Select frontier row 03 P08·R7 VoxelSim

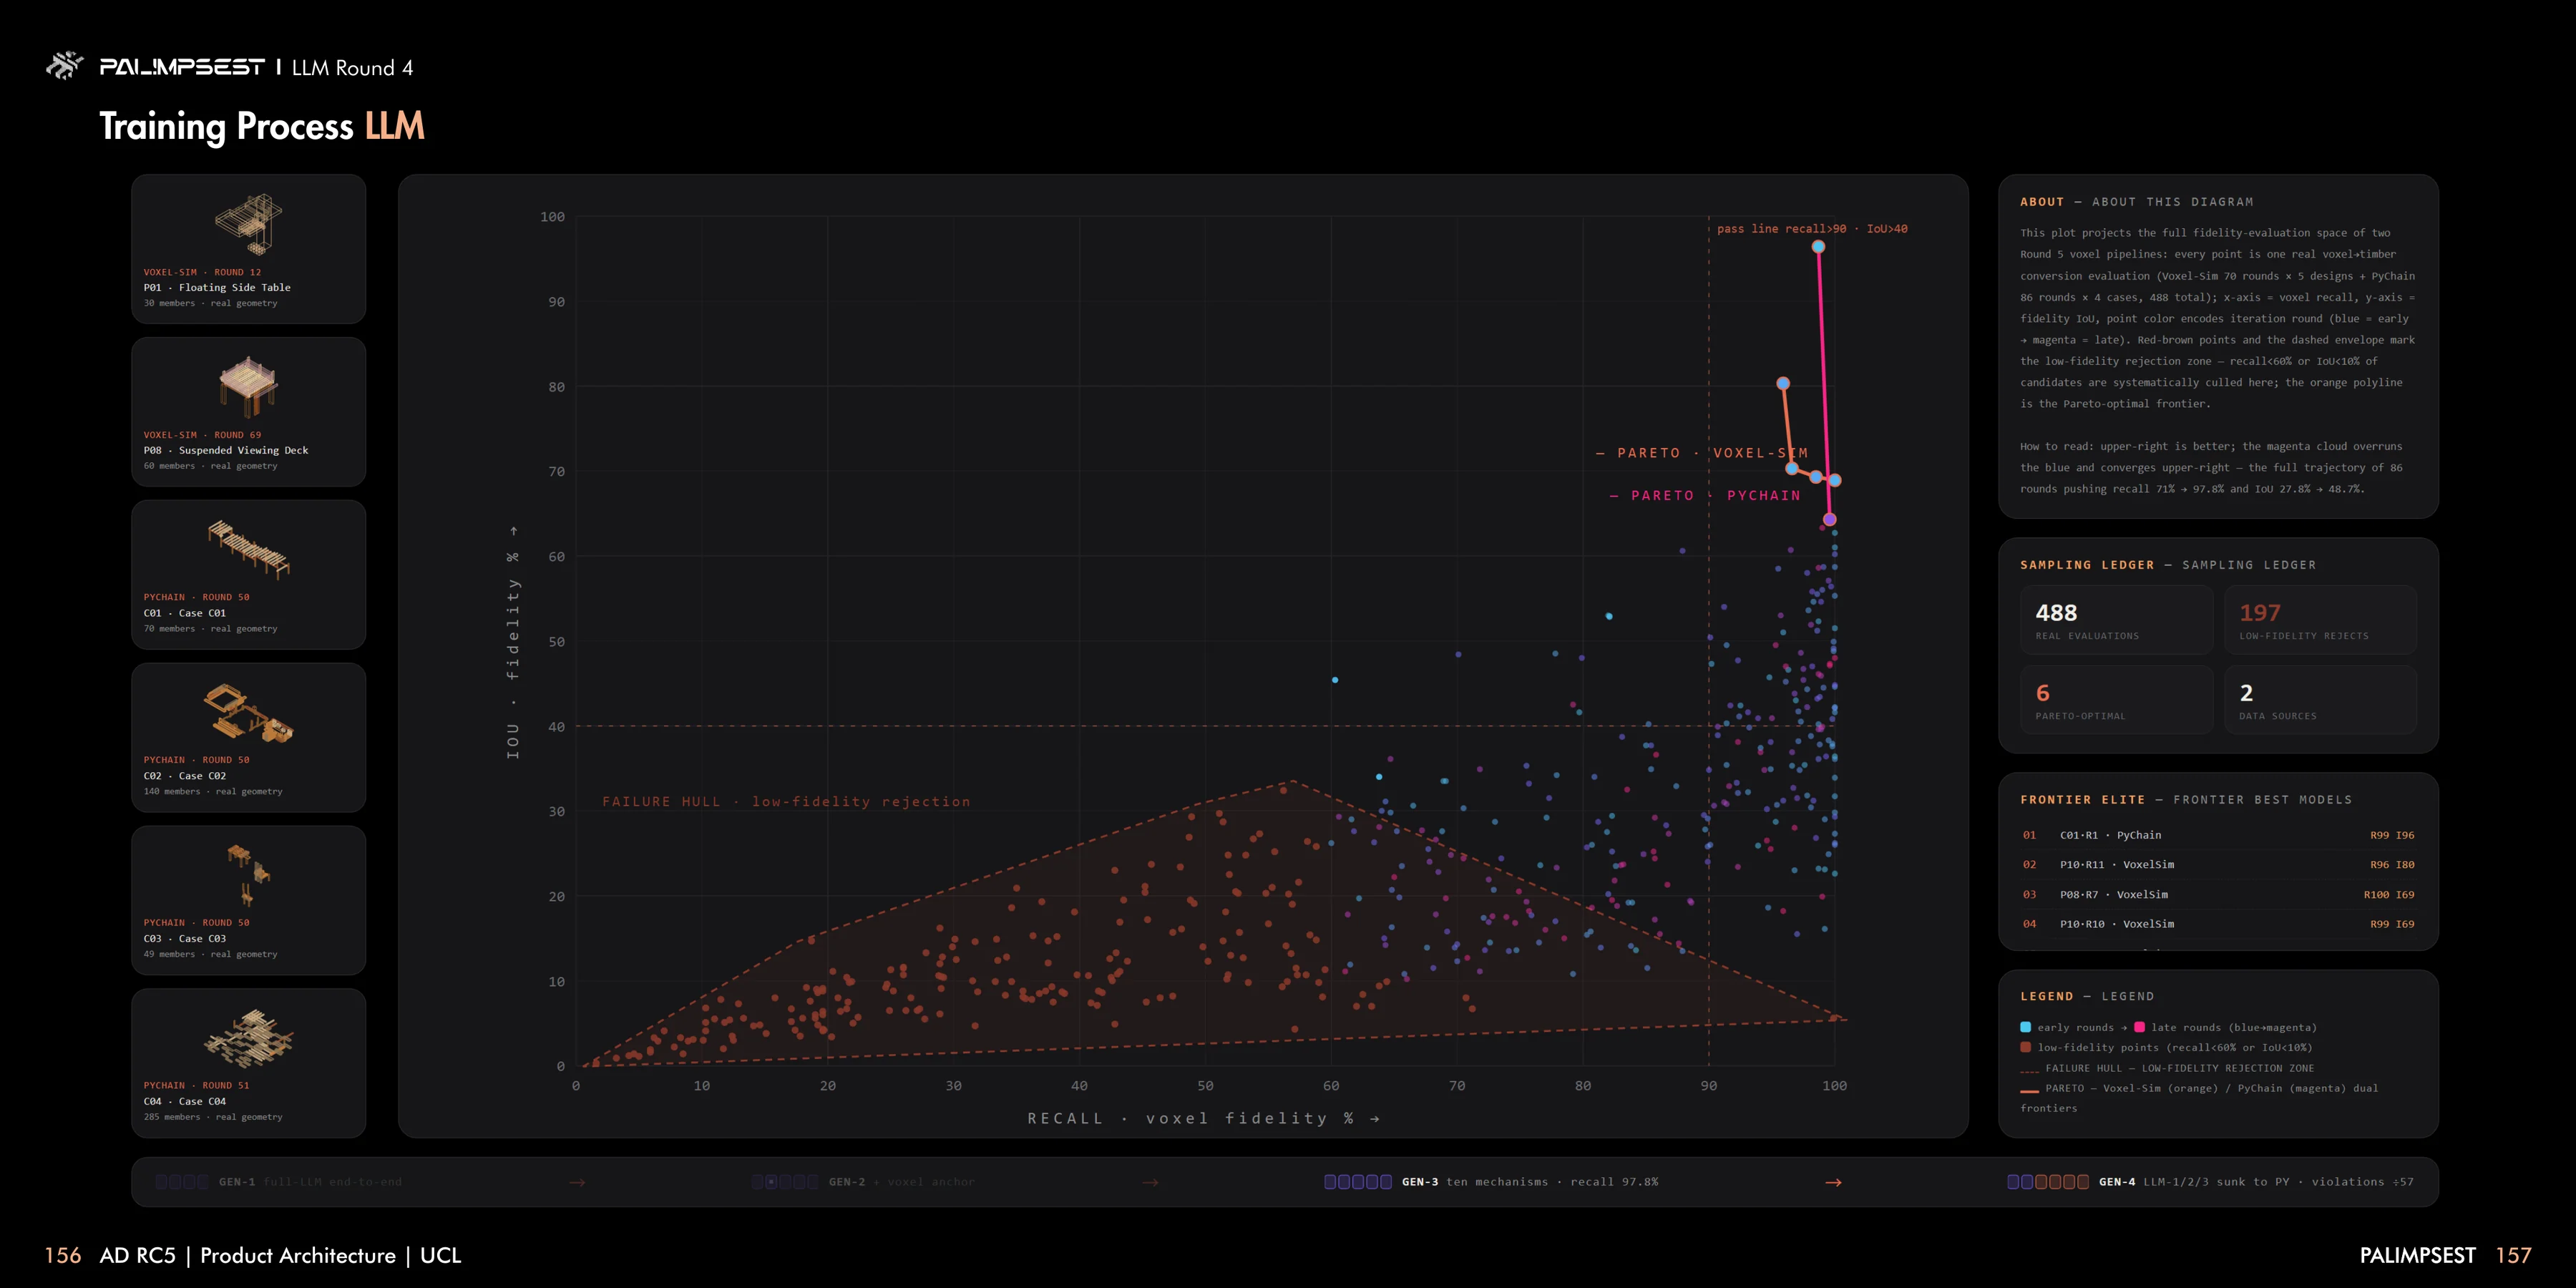(x=2218, y=895)
